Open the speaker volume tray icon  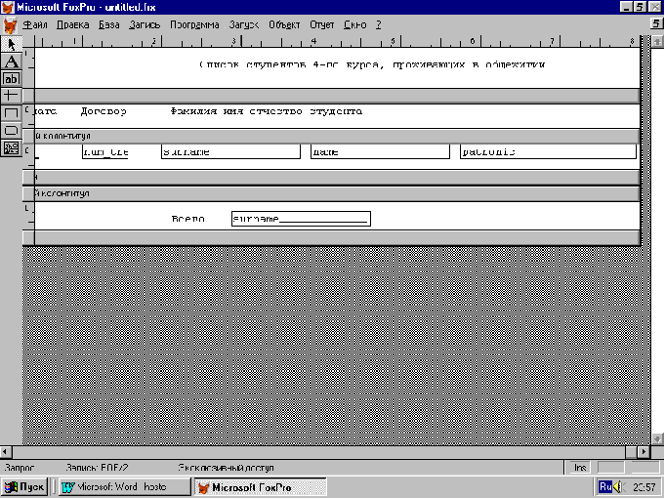click(619, 487)
